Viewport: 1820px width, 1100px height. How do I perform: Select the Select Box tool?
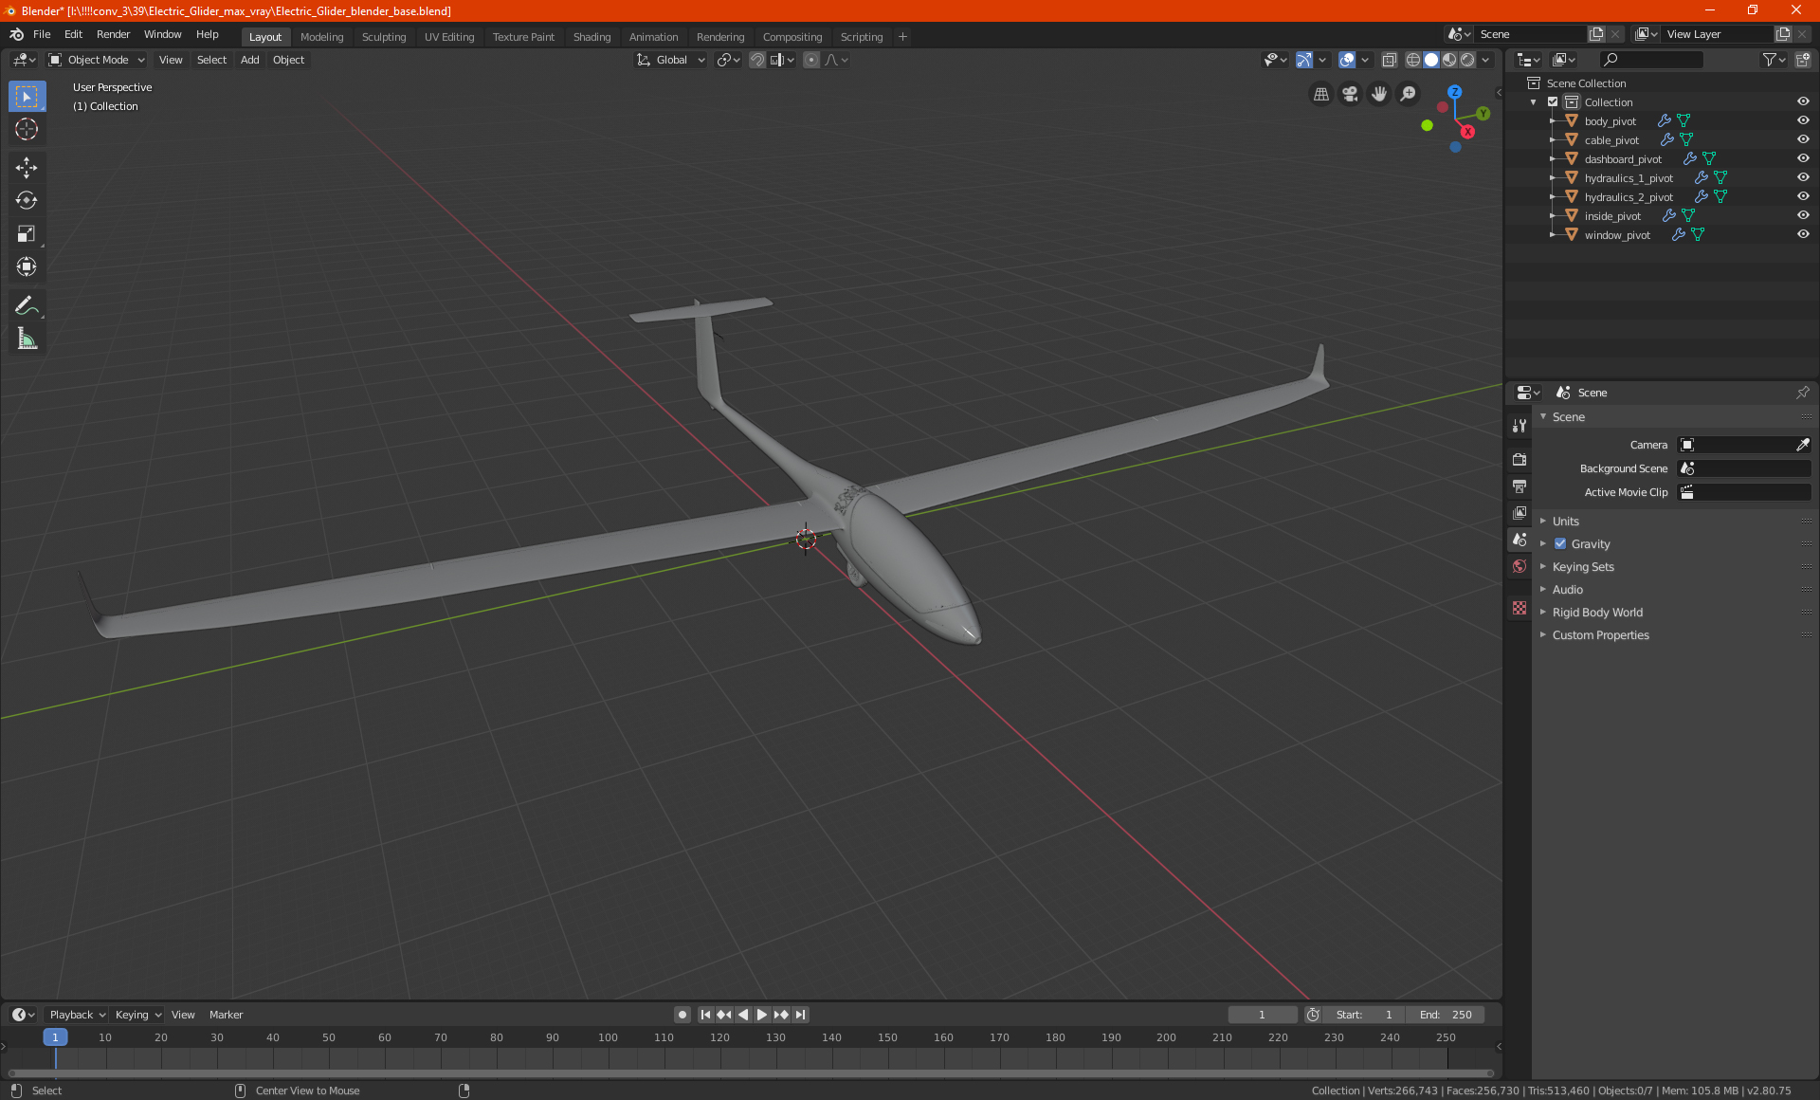[27, 97]
